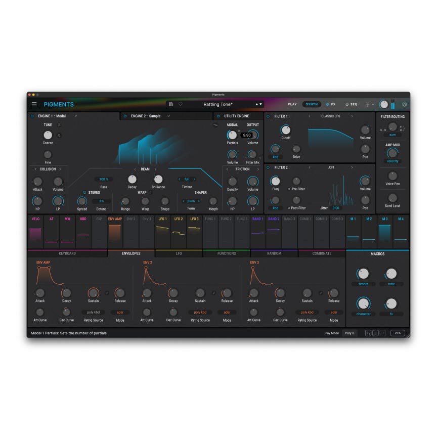
Task: Switch to the COMBINATE tab
Action: point(322,253)
